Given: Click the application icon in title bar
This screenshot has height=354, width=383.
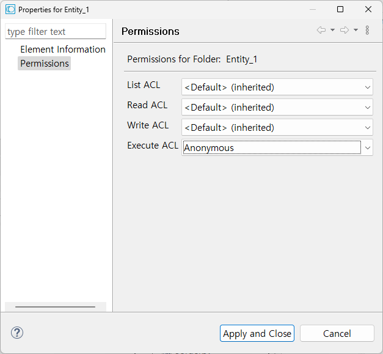Looking at the screenshot, I should [x=10, y=9].
